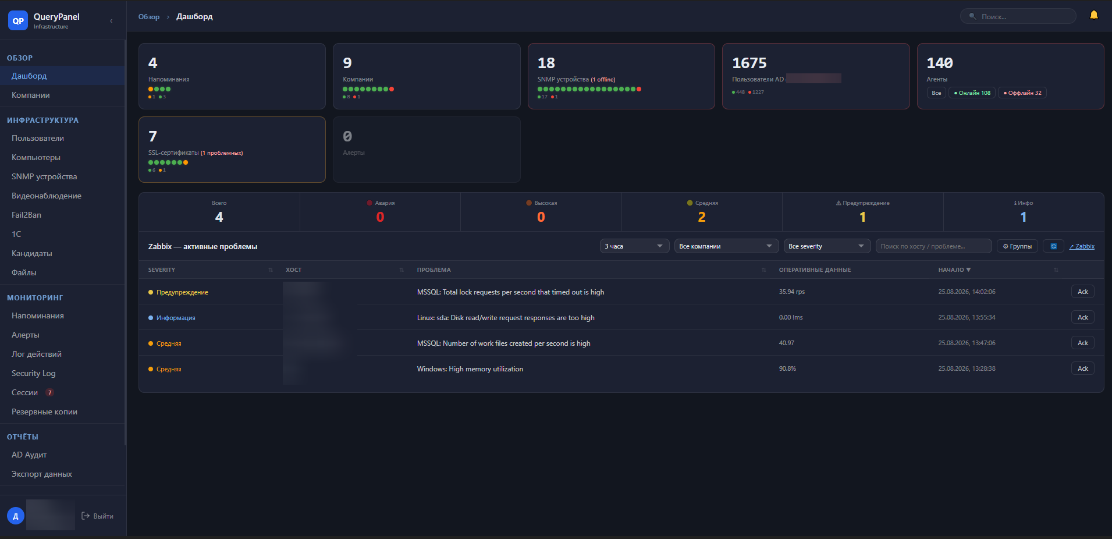Click sort icon at far right of header row
The width and height of the screenshot is (1112, 539).
pos(1056,270)
